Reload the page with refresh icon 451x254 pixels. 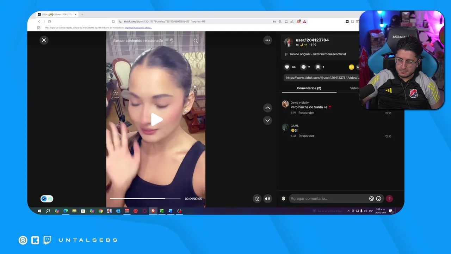click(49, 22)
